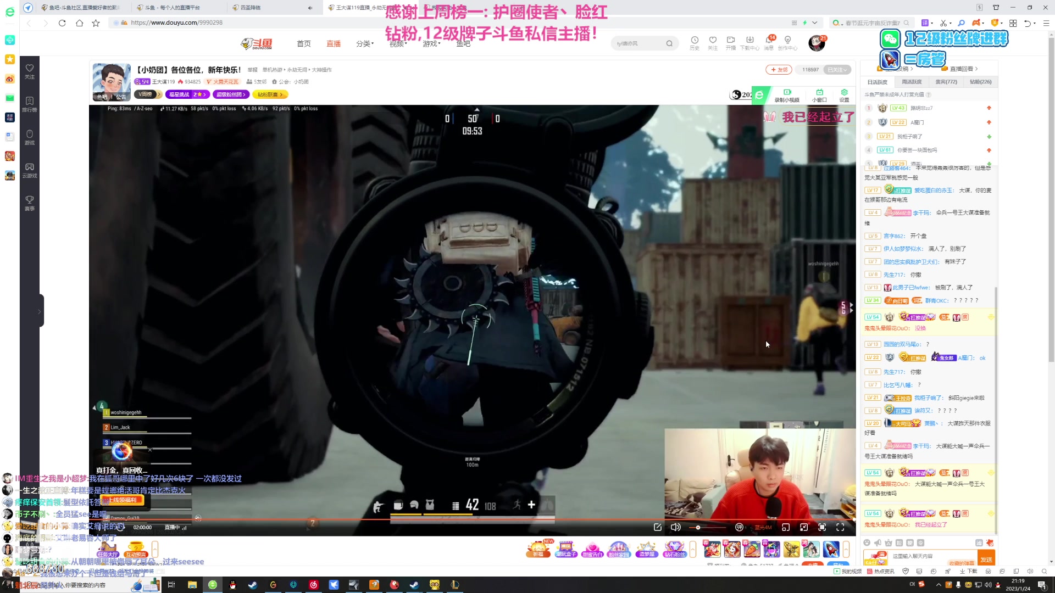This screenshot has height=593, width=1055.
Task: Toggle the 已关注 follow state button
Action: coord(839,70)
